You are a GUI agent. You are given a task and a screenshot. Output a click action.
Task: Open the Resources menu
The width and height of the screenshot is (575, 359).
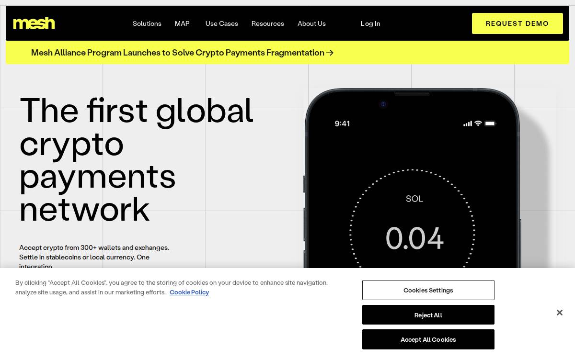pos(268,23)
